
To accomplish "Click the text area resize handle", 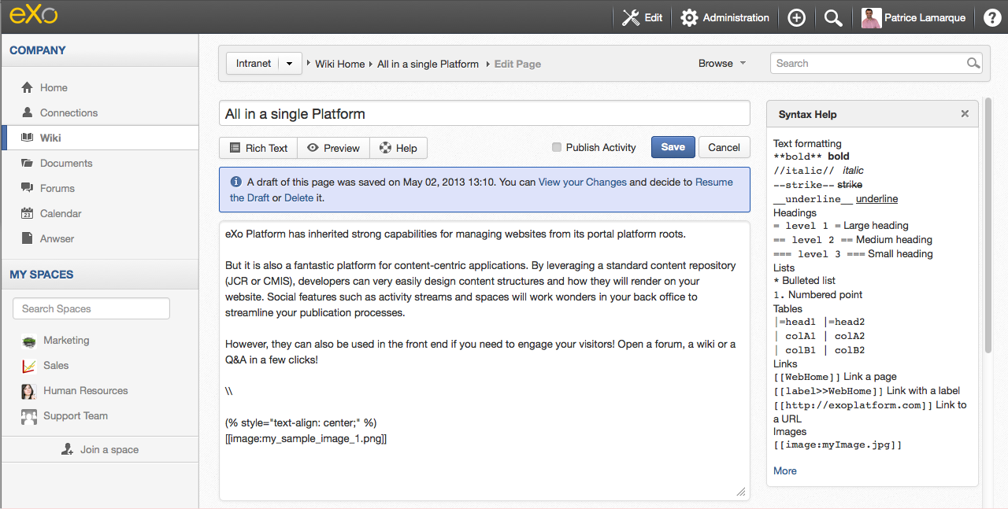I will pos(740,491).
